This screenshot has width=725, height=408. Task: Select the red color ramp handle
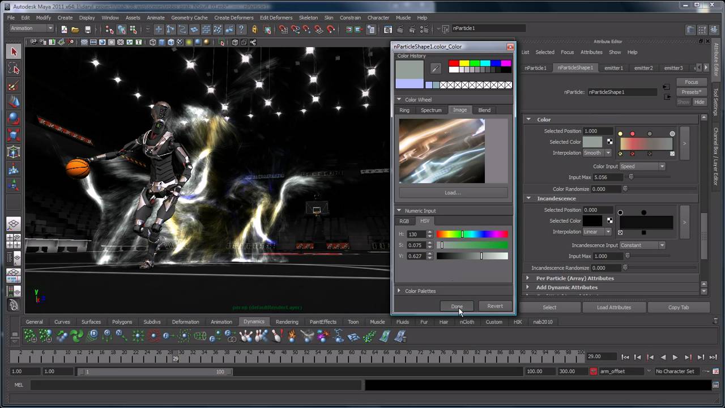[633, 134]
